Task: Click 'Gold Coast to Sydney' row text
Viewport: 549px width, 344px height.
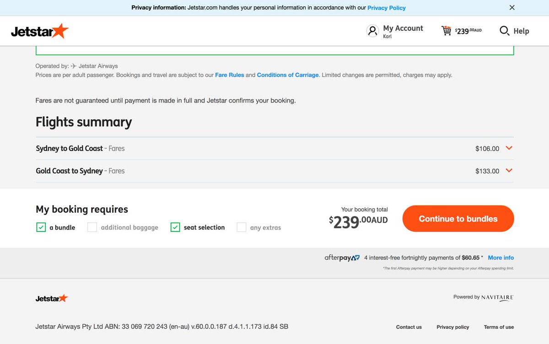Action: 70,171
